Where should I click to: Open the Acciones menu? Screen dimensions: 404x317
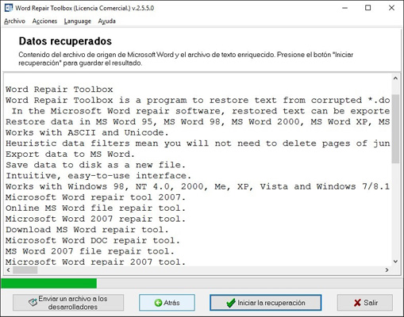click(x=44, y=21)
